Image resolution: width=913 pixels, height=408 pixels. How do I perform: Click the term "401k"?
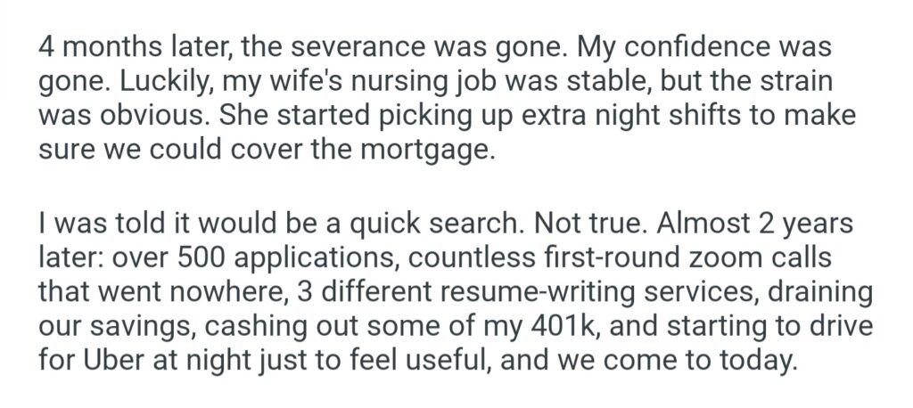click(563, 319)
